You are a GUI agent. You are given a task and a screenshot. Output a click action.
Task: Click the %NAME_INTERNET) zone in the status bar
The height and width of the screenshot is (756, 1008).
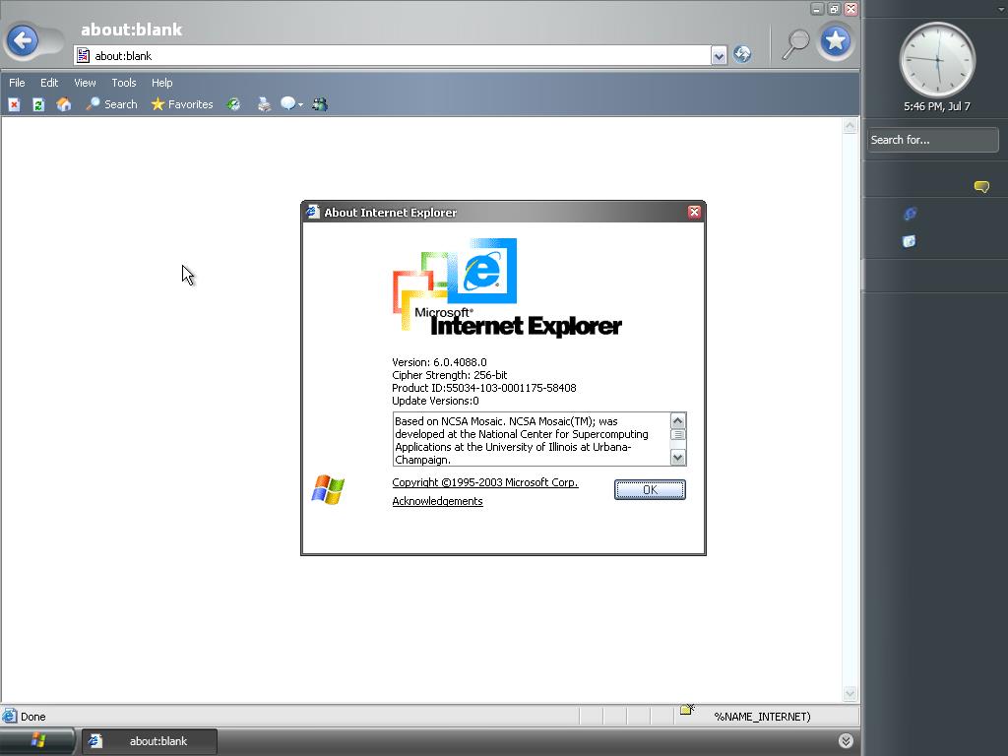pos(763,717)
